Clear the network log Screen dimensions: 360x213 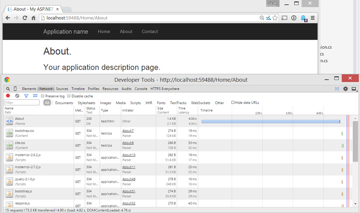click(17, 96)
